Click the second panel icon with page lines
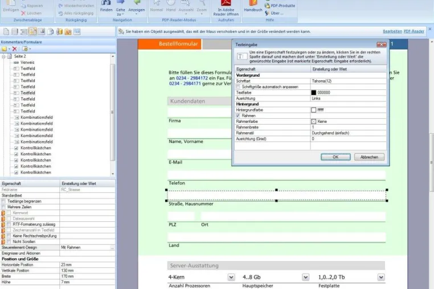Screen dimensions: 434x289 click(15, 31)
